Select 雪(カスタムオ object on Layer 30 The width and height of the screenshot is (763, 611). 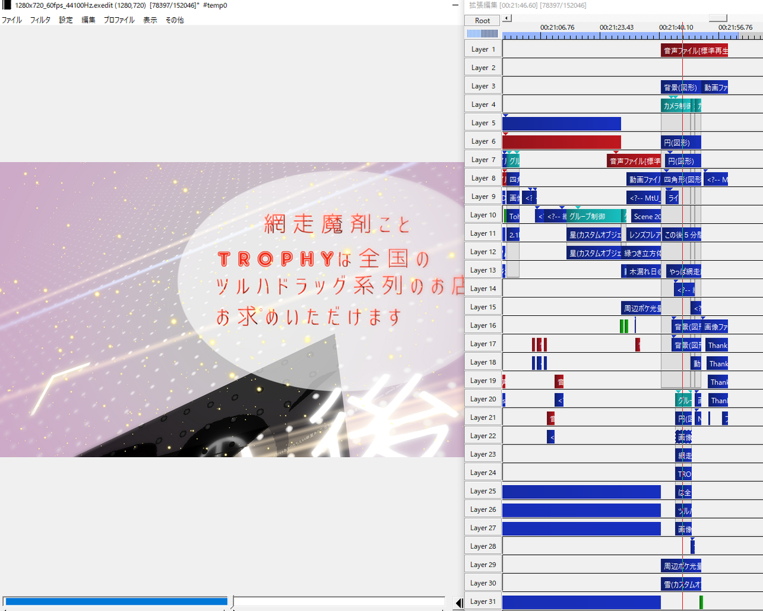tap(681, 585)
